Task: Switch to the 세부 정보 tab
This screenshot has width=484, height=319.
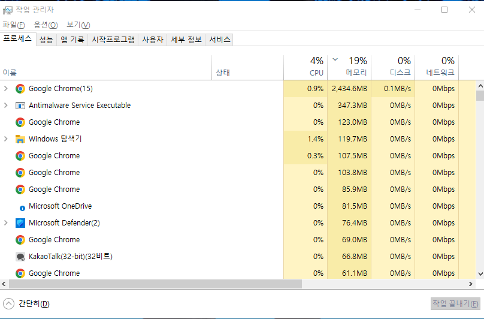Action: coord(186,40)
